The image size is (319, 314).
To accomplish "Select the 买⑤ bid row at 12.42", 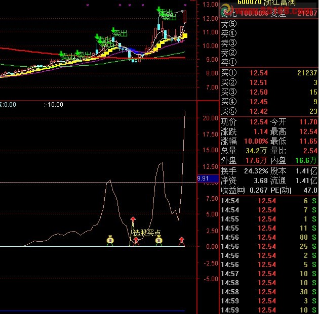I will point(269,111).
